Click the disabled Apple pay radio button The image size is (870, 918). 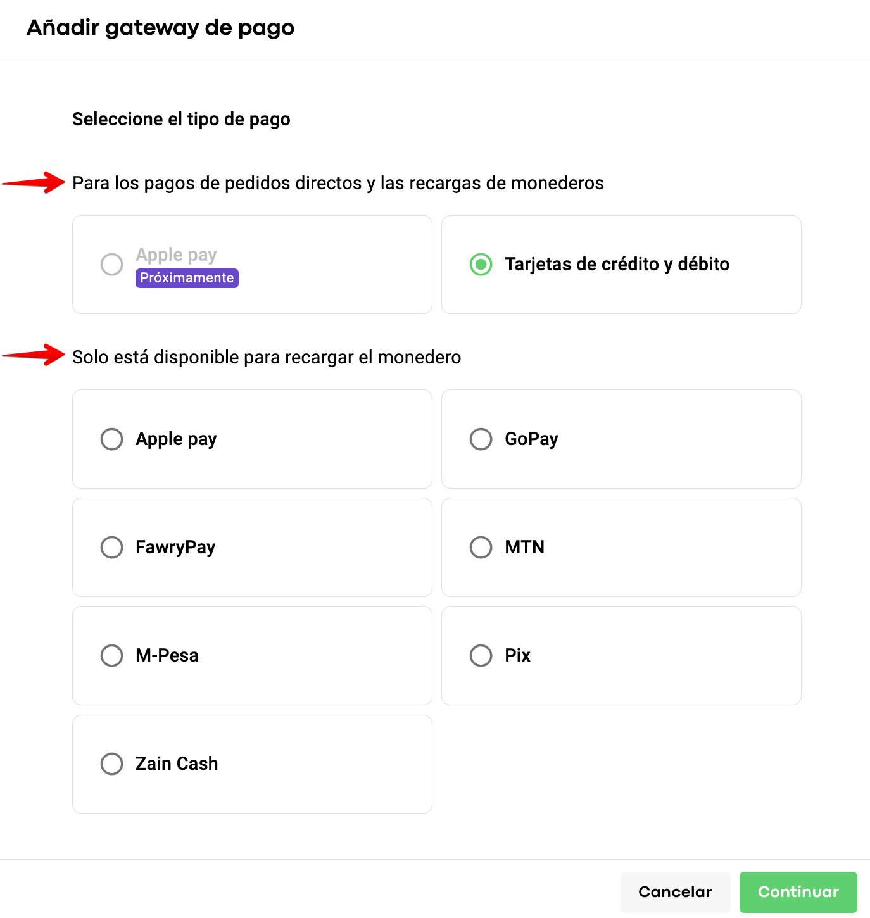coord(112,264)
